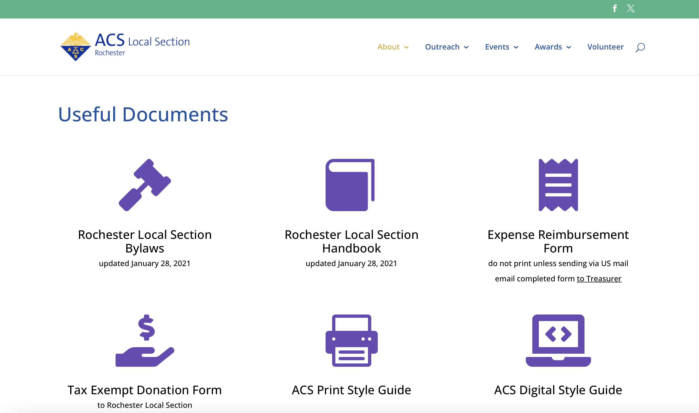
Task: Click the 'Useful Documents' page heading
Action: click(x=143, y=115)
